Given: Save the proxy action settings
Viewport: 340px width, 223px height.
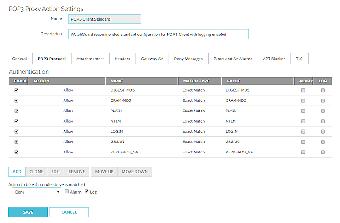Looking at the screenshot, I should [x=28, y=212].
